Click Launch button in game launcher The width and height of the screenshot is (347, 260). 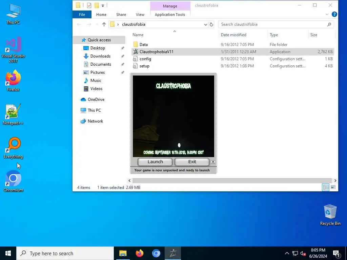pos(155,162)
